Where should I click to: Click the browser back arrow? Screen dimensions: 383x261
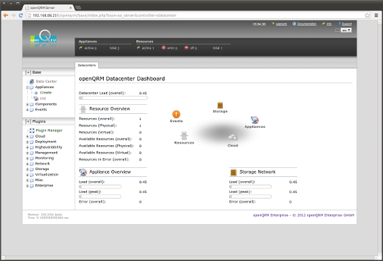coord(6,15)
